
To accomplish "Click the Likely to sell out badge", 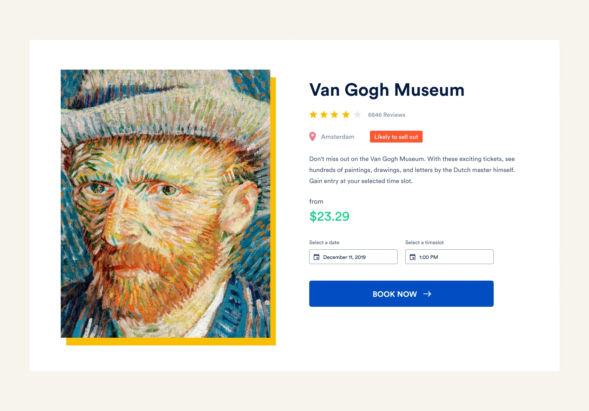I will pos(396,137).
